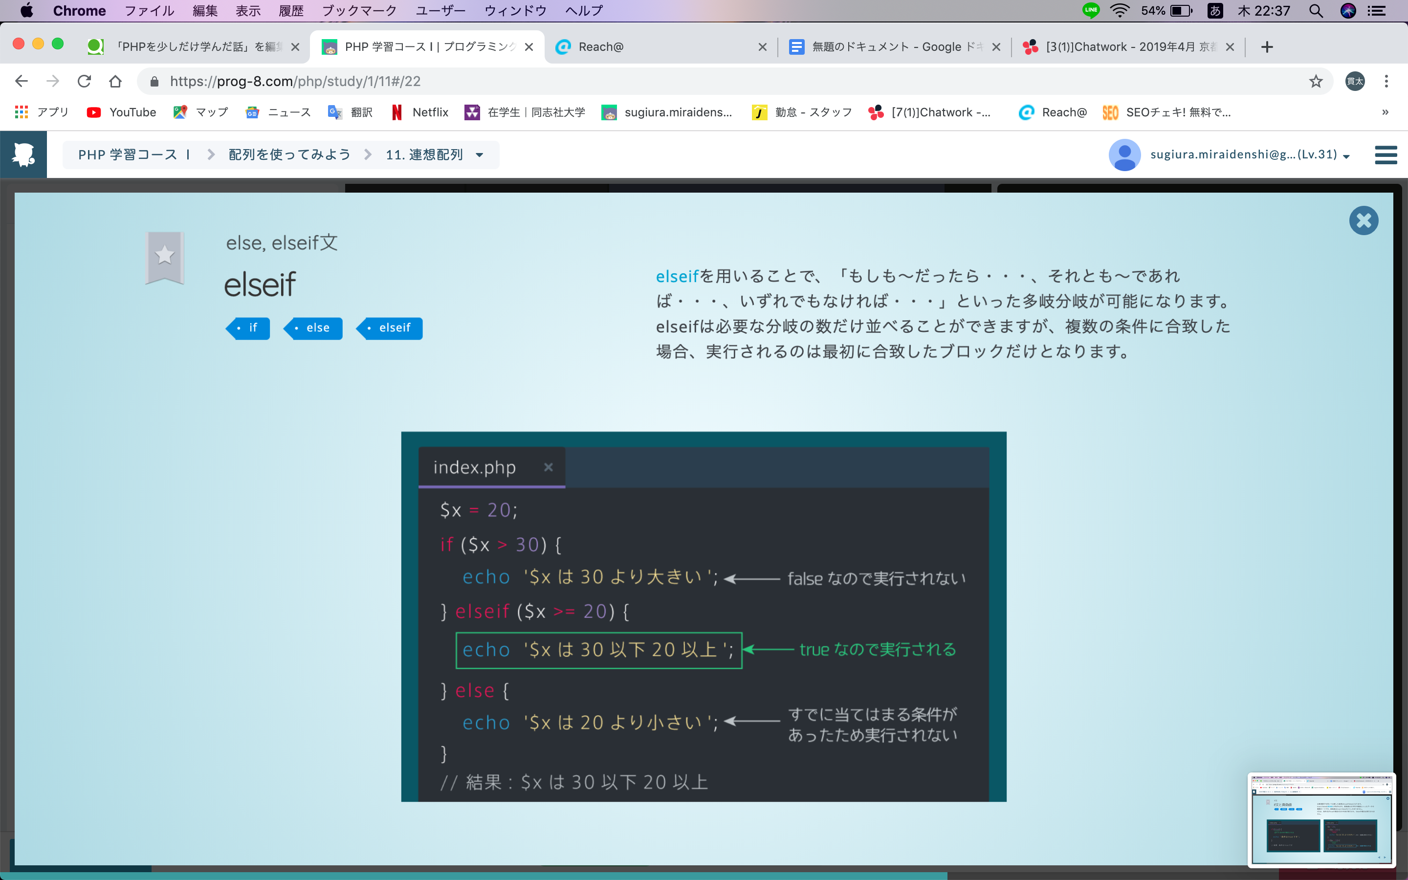Open Chrome 表示 menu
Screen dimensions: 1408x880
[x=248, y=10]
